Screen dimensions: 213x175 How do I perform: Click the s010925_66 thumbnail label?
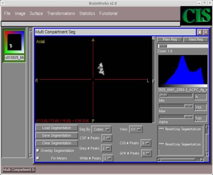click(14, 57)
